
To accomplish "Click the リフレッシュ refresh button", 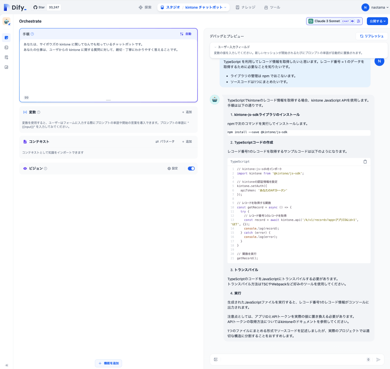I will point(372,36).
